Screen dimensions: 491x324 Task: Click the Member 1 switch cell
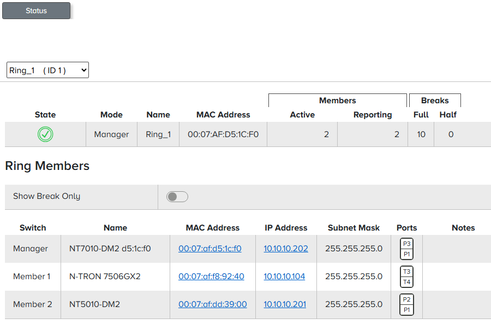click(32, 276)
